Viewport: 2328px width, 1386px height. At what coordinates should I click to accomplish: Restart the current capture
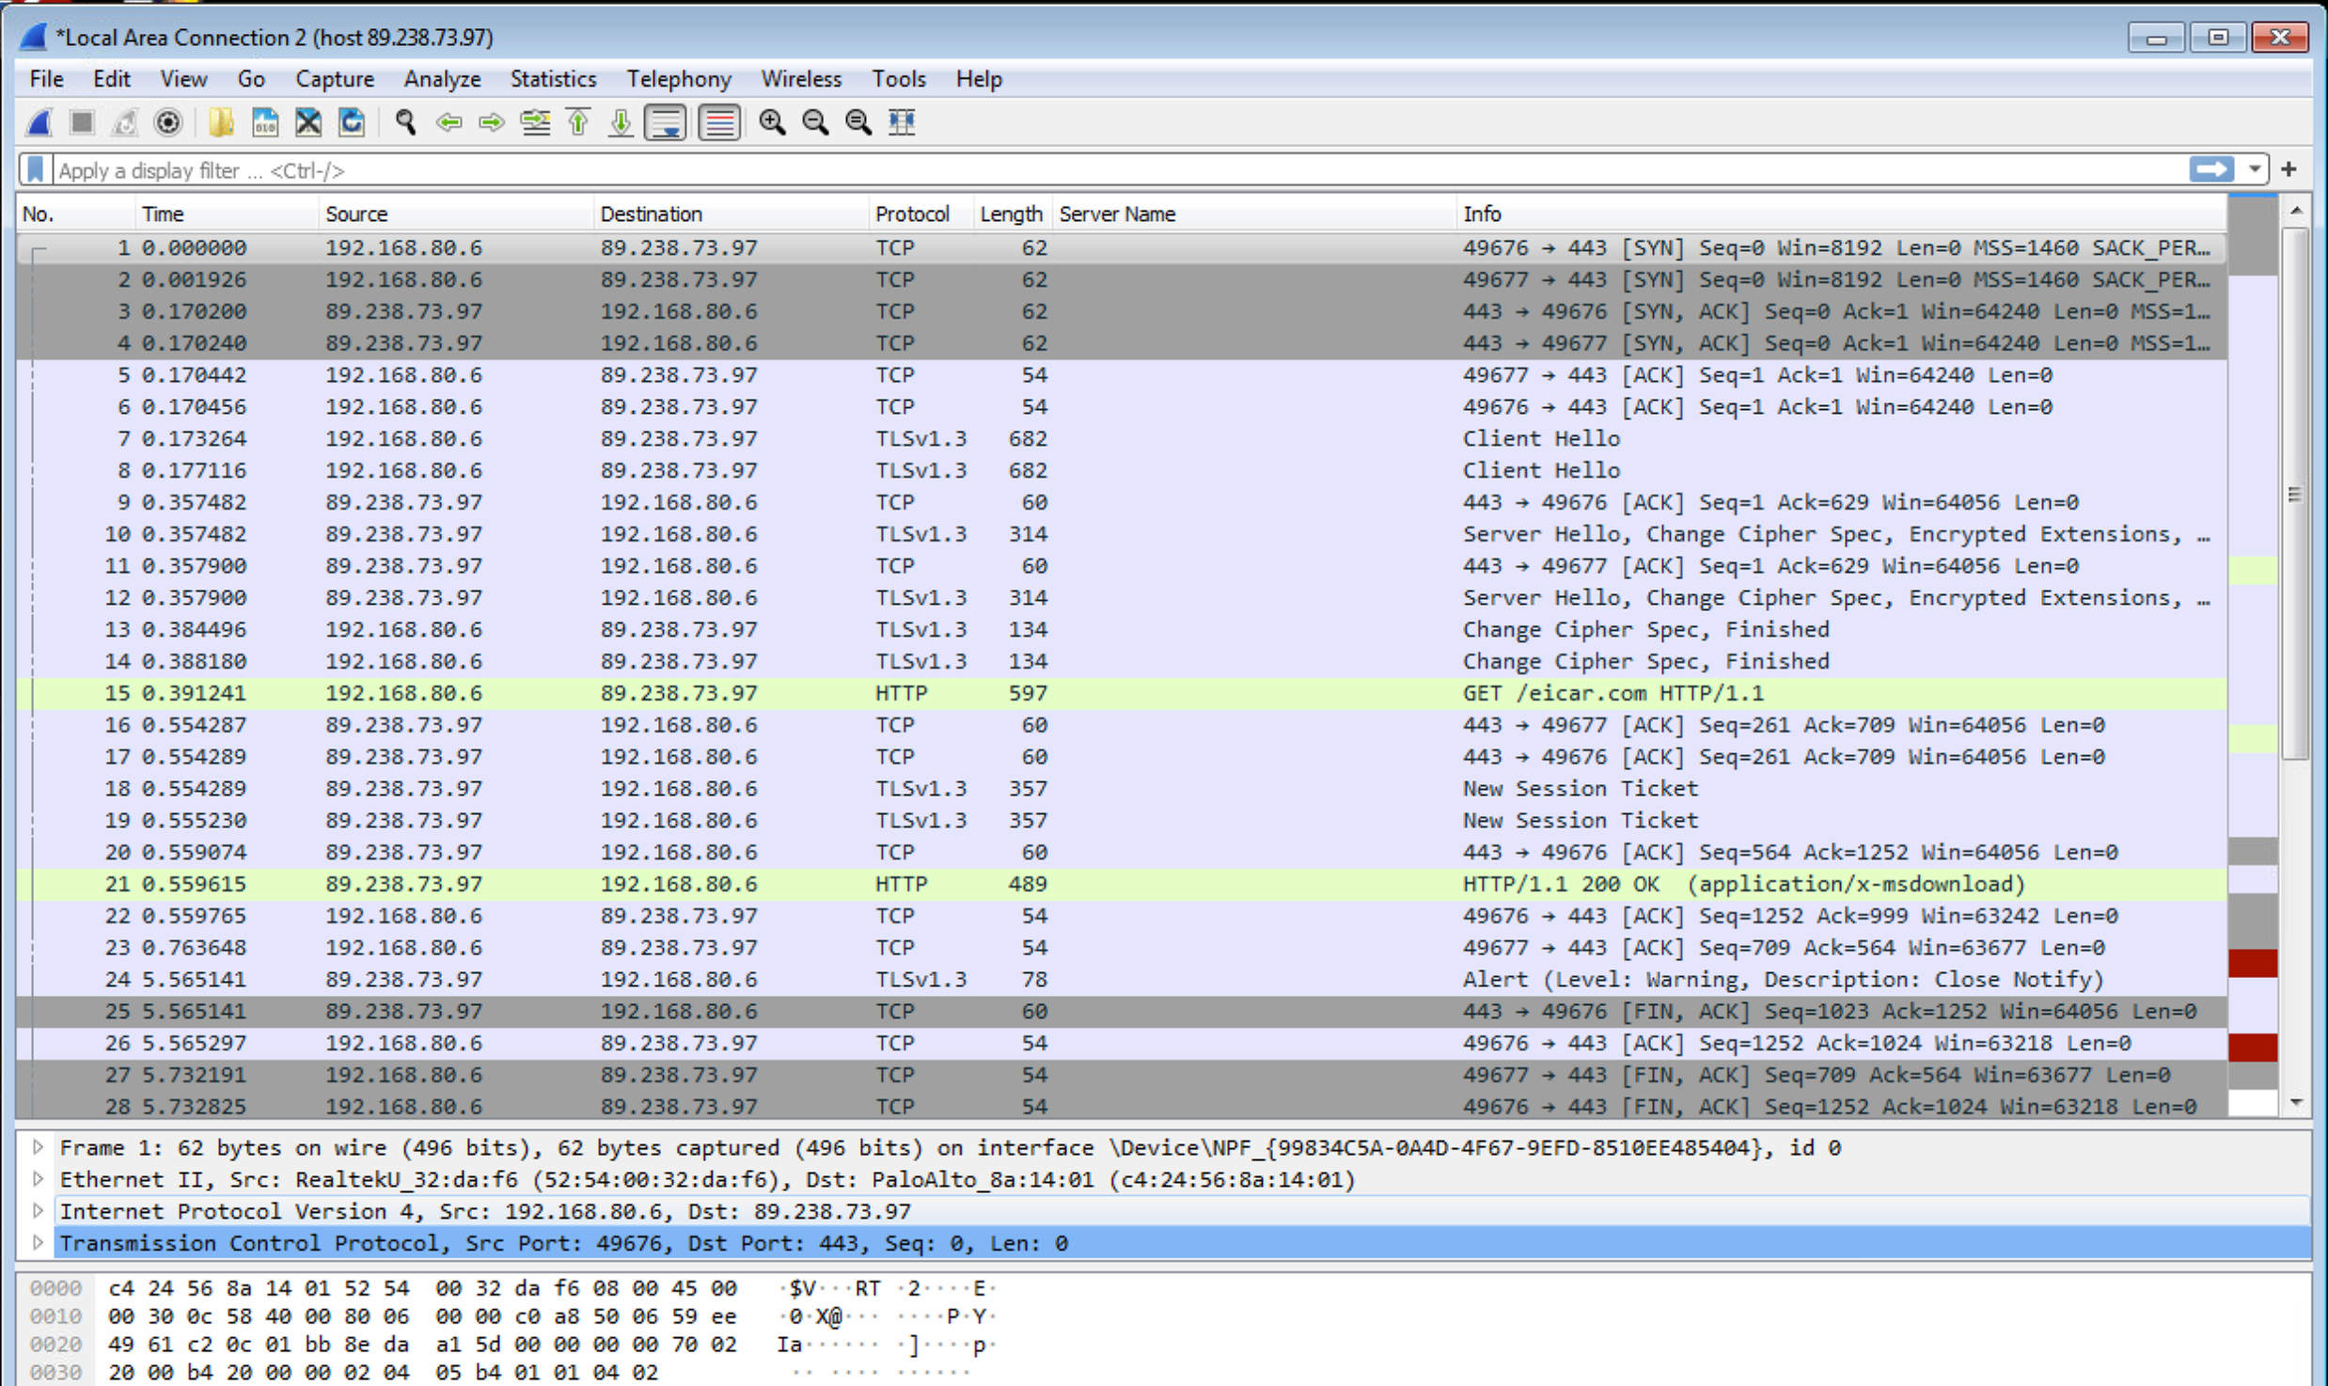click(x=125, y=122)
